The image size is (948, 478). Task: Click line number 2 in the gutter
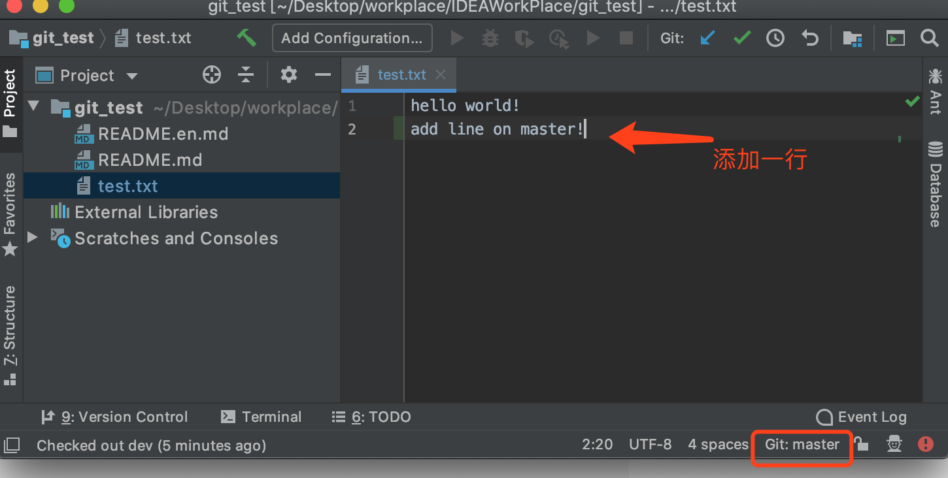point(352,129)
